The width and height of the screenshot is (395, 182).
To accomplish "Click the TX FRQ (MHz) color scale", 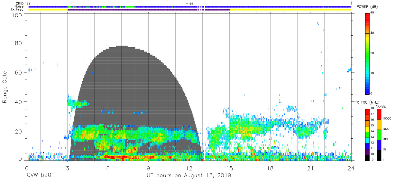I will [367, 134].
